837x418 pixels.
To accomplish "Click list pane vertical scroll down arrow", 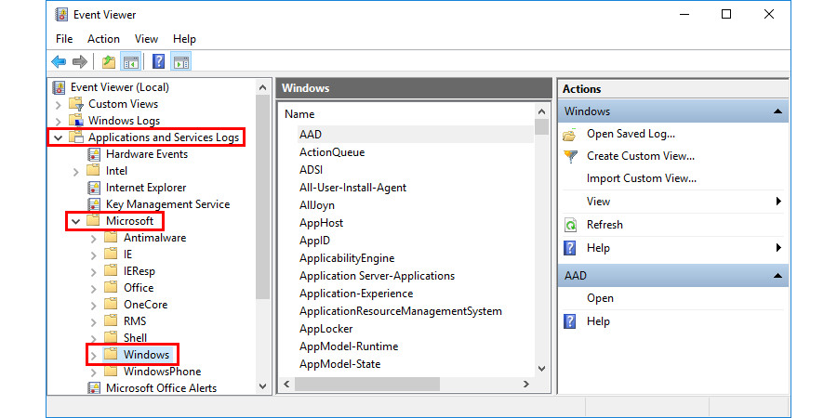I will point(541,369).
